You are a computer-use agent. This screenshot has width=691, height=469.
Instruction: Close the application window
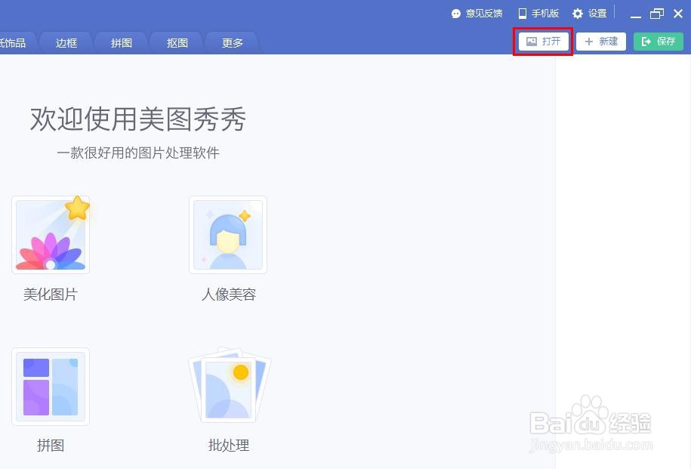[678, 14]
